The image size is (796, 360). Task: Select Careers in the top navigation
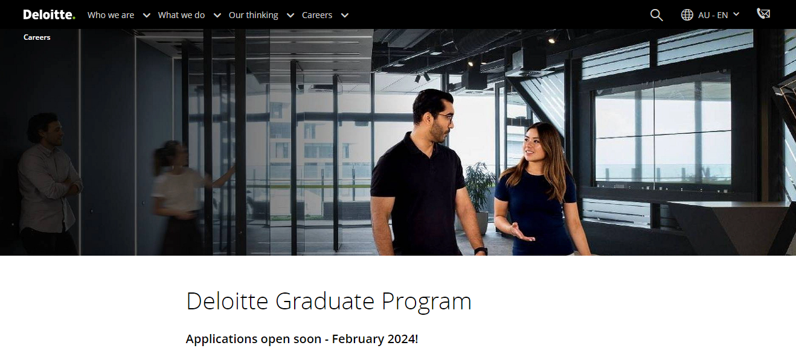point(315,14)
